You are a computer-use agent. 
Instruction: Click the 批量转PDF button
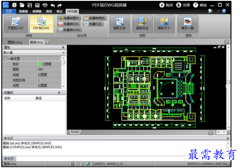[x=69, y=24]
